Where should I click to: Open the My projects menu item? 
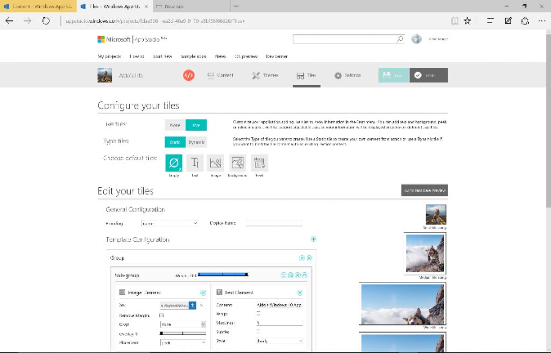109,57
